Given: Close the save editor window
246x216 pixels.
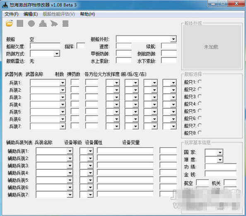Looking at the screenshot, I should (236, 3).
